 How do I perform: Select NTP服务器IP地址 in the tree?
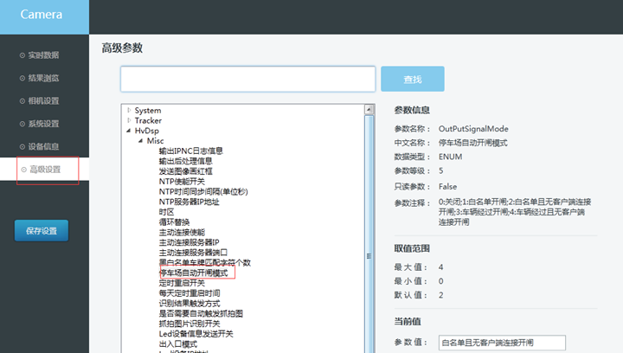pos(189,202)
